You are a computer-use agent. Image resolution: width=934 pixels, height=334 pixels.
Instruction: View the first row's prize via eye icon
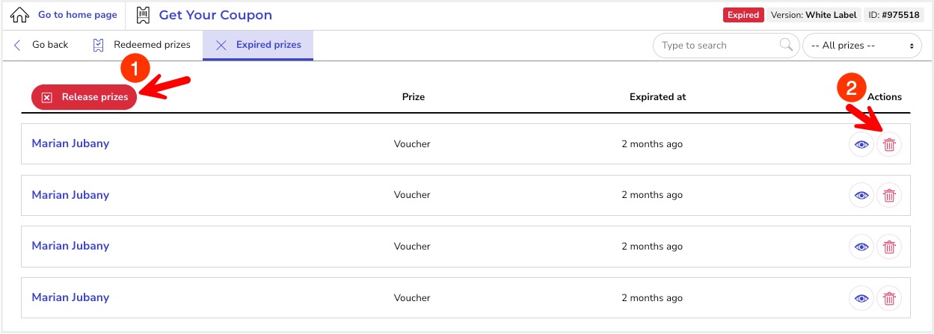pos(861,144)
